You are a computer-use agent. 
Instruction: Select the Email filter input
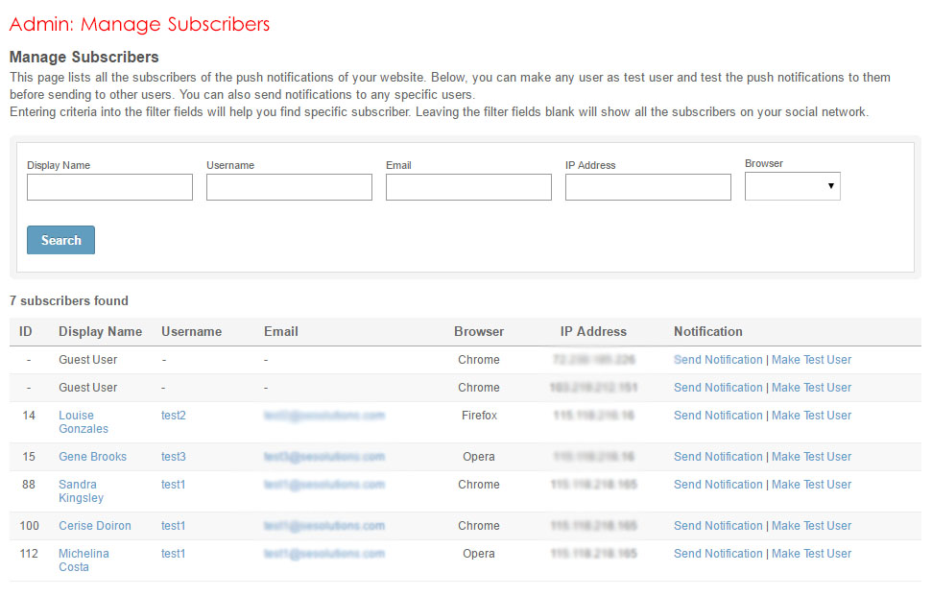pos(468,187)
